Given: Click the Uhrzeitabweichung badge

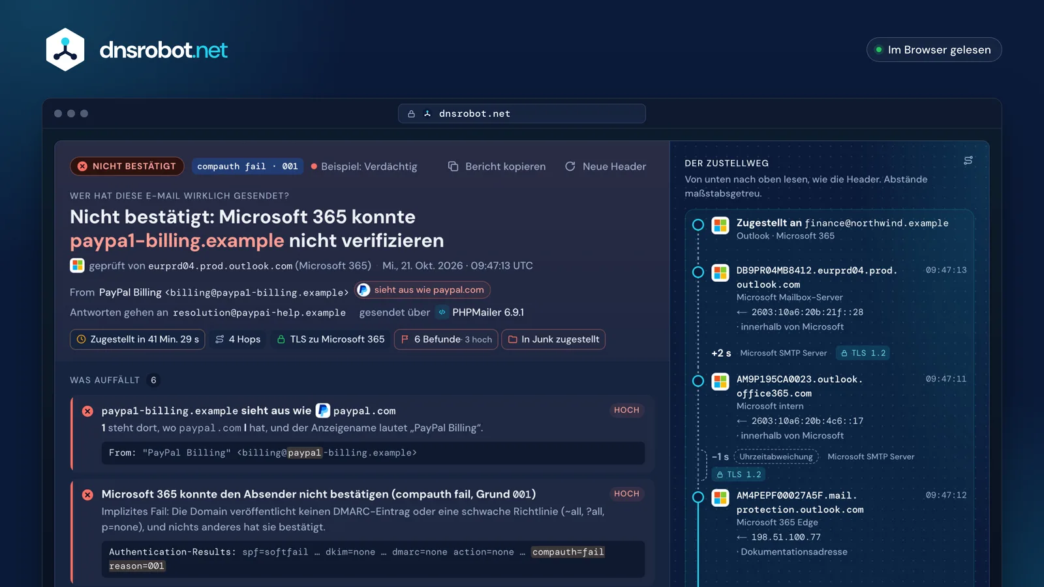Looking at the screenshot, I should [776, 457].
